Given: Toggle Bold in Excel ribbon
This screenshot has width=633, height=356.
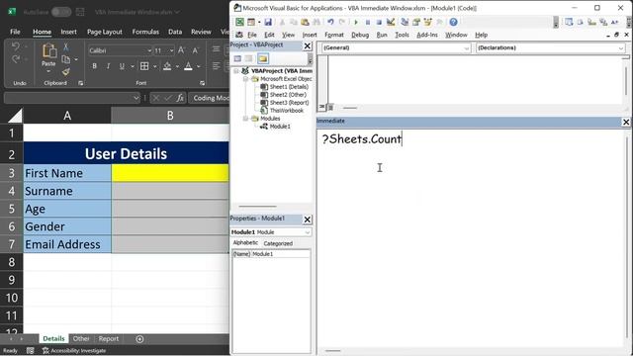Looking at the screenshot, I should [95, 66].
